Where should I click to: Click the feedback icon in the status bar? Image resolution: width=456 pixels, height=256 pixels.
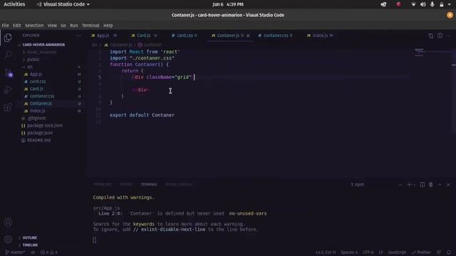439,252
